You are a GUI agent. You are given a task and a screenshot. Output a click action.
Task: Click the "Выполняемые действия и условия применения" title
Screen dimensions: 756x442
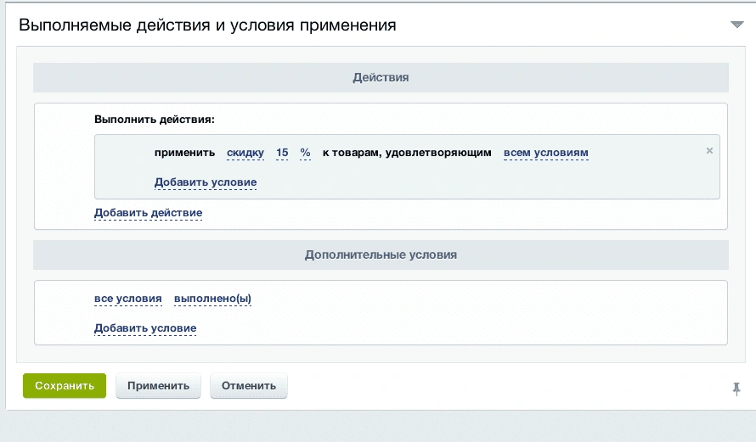(207, 25)
